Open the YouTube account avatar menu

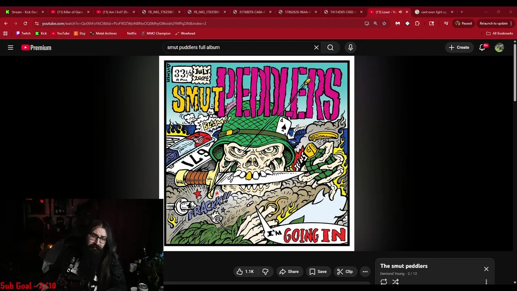pos(499,47)
